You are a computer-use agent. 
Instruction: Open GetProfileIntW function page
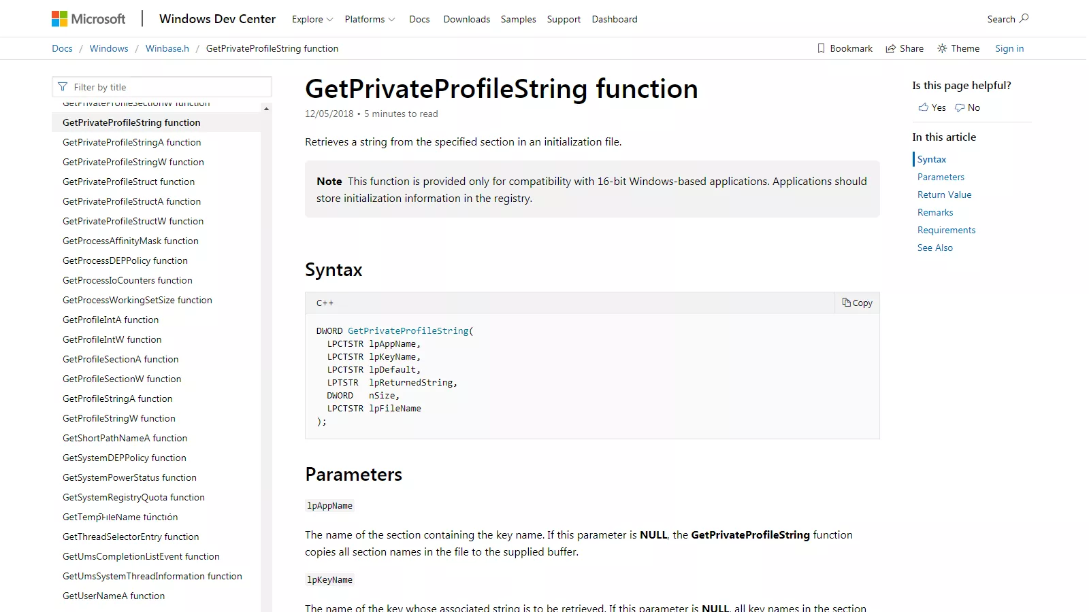pyautogui.click(x=112, y=339)
